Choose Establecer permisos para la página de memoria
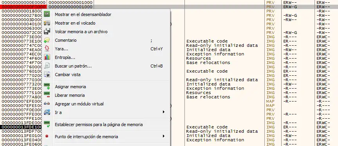The height and width of the screenshot is (146, 338). coord(99,125)
